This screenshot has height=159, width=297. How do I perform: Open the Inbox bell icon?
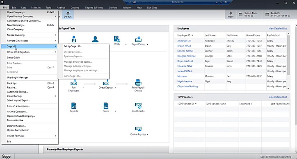tap(231, 13)
